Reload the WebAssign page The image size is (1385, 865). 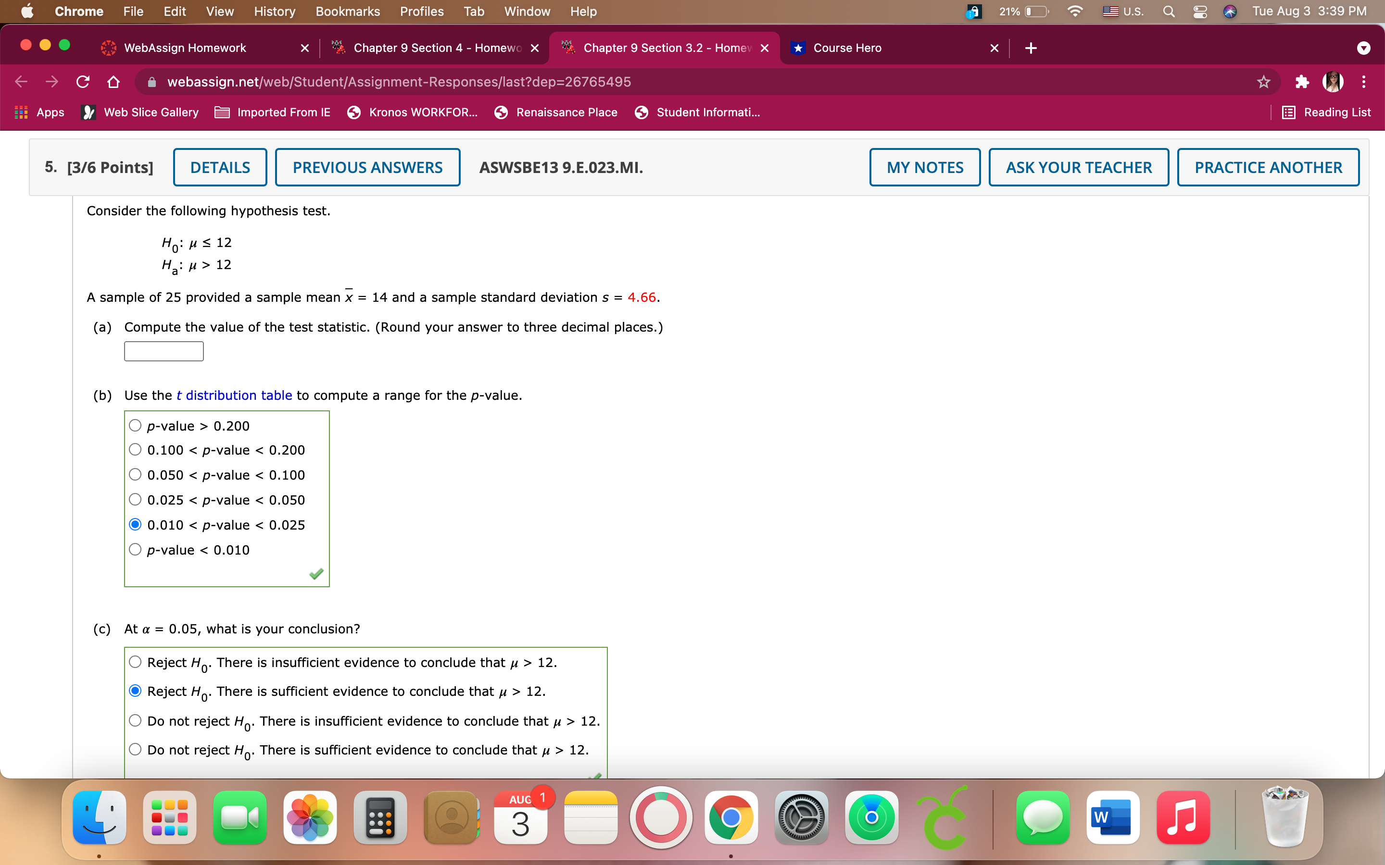(x=82, y=82)
